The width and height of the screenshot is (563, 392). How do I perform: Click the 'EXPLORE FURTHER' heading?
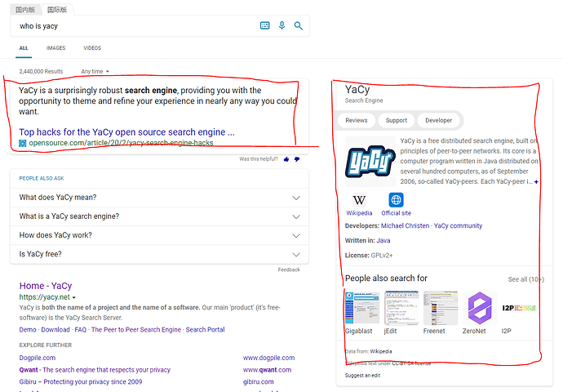[x=46, y=345]
